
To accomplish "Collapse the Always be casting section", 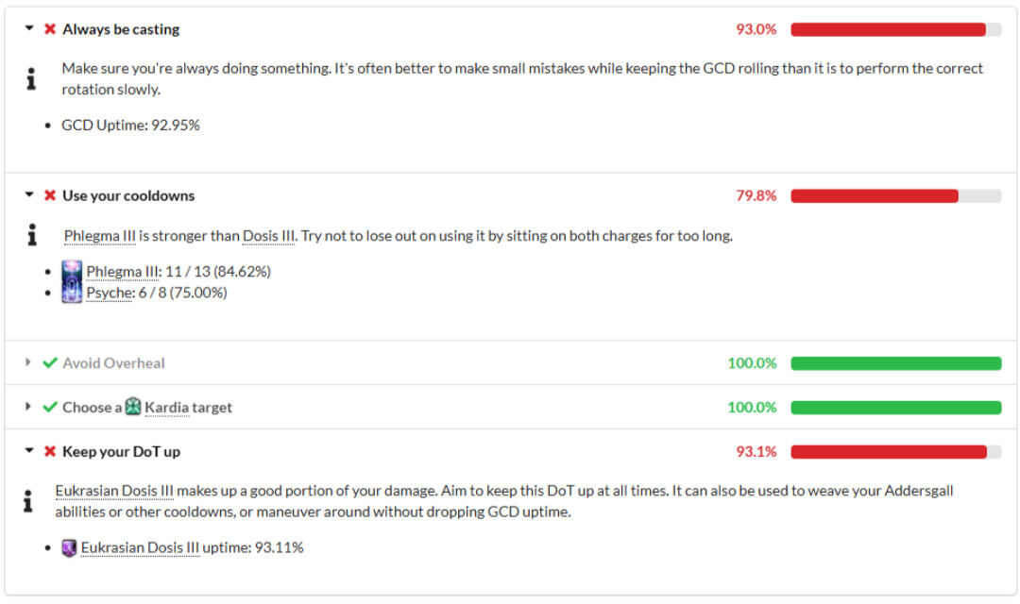I will coord(28,29).
